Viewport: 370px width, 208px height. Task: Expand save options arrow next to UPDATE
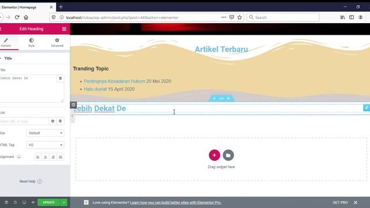64,202
